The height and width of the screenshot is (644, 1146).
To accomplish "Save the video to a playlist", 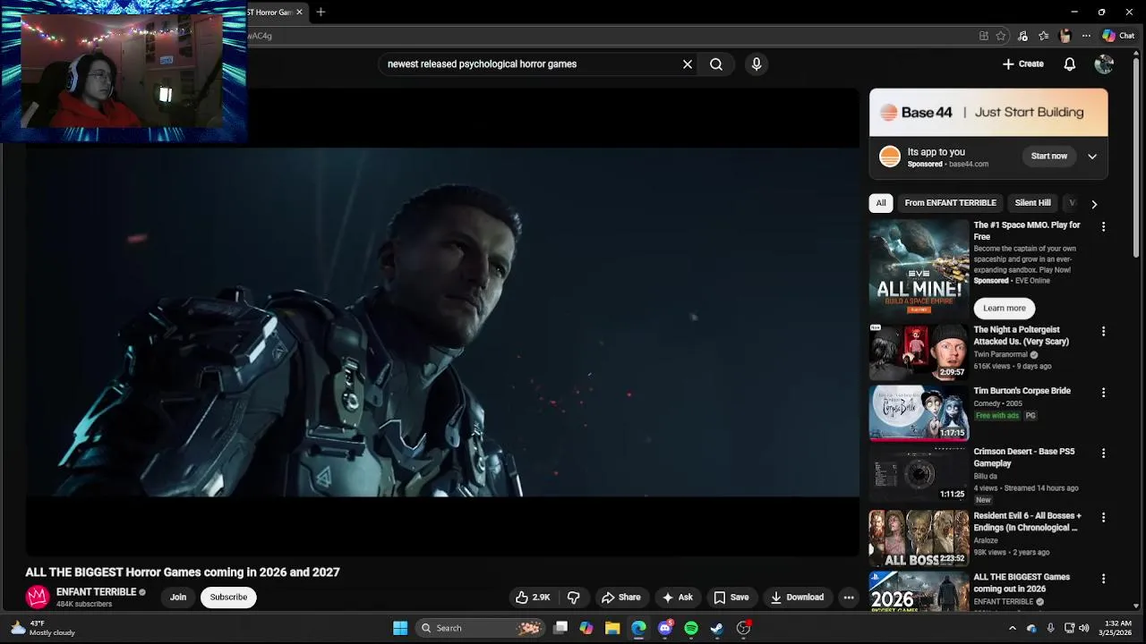I will (x=731, y=597).
